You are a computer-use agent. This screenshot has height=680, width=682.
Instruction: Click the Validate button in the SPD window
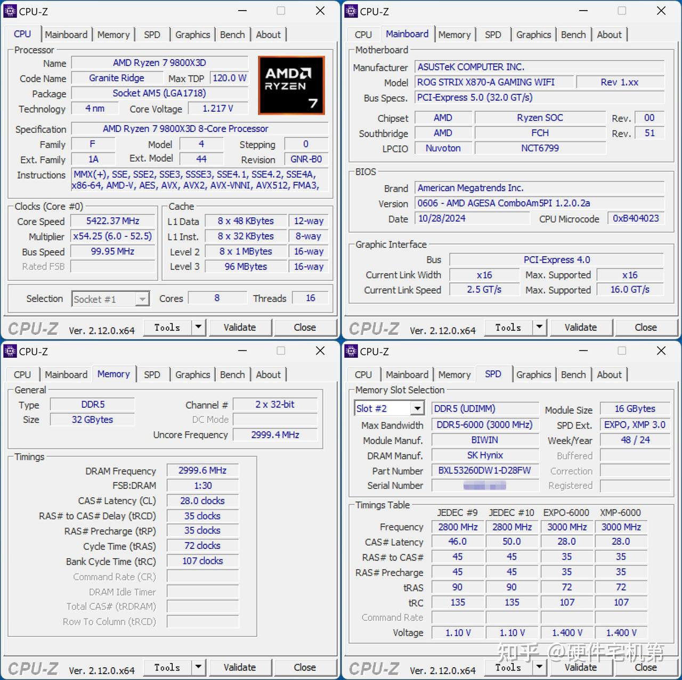coord(580,667)
